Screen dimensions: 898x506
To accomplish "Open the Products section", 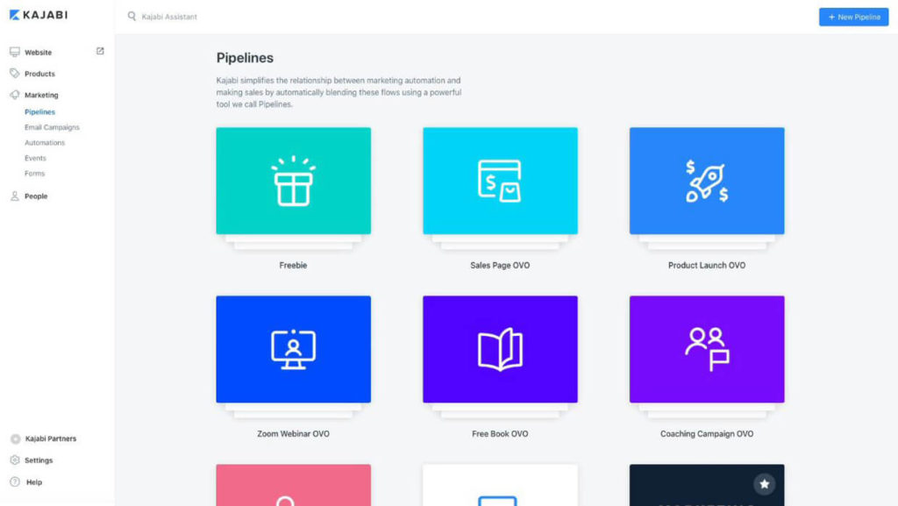I will click(x=39, y=74).
